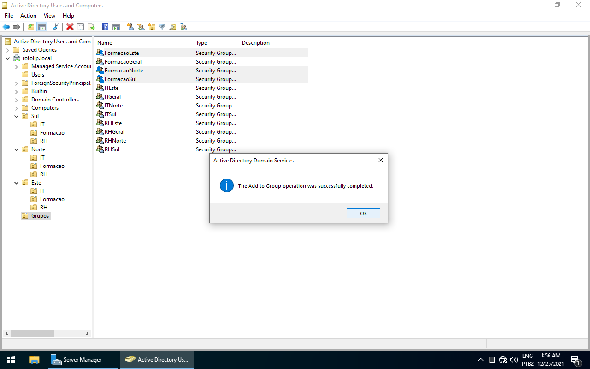The height and width of the screenshot is (369, 590).
Task: Collapse the rotolip.local domain node
Action: pyautogui.click(x=8, y=58)
